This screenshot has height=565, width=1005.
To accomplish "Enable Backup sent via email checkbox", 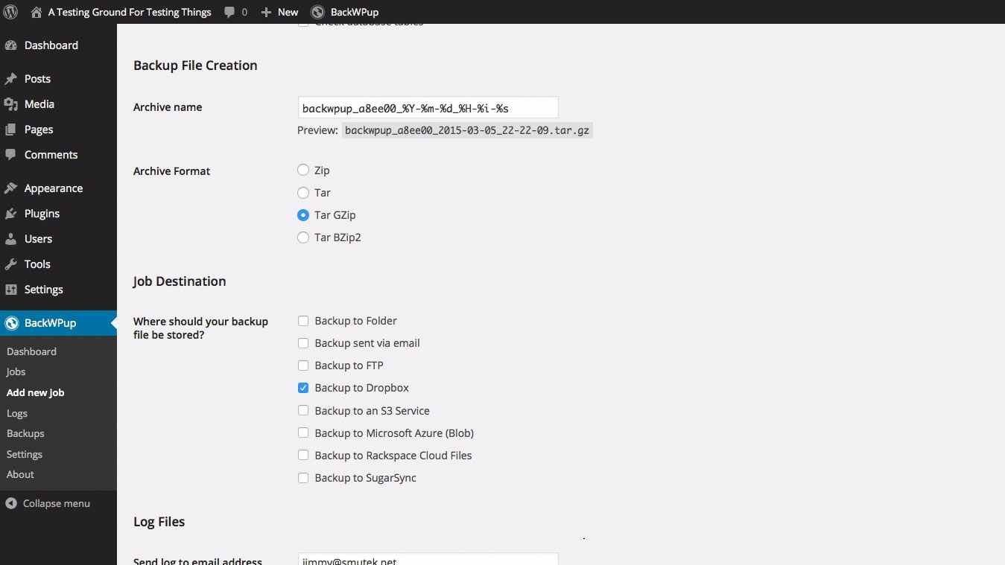I will pos(303,343).
